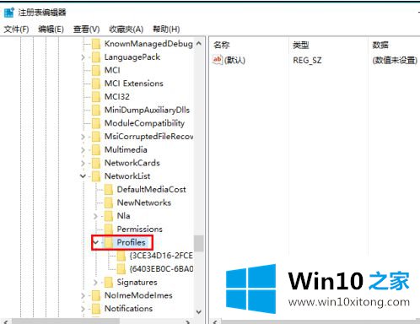Click the NoImeModeImes folder icon

point(96,295)
